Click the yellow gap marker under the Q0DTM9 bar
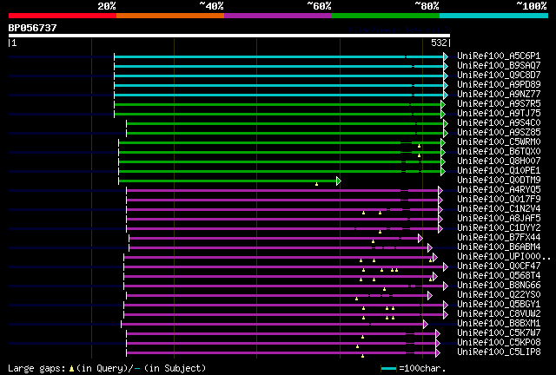This screenshot has height=375, width=556. 316,184
